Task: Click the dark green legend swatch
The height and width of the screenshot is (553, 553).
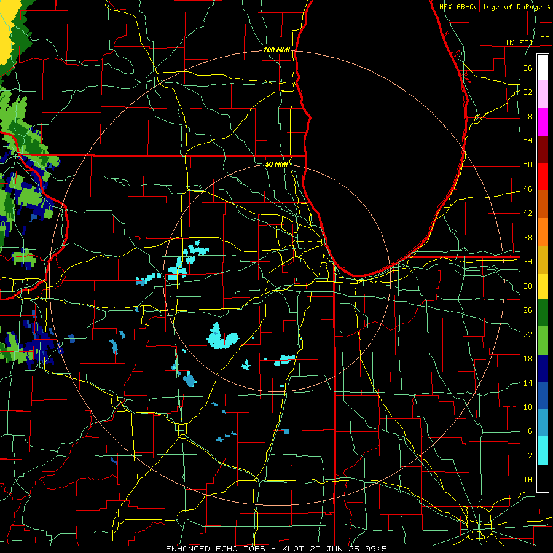Action: (x=543, y=313)
